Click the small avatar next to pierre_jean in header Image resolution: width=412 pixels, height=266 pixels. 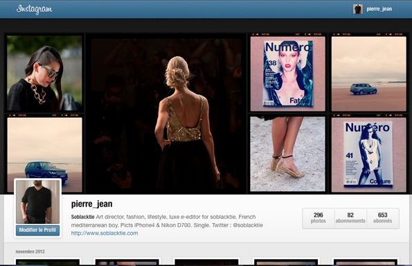[357, 9]
